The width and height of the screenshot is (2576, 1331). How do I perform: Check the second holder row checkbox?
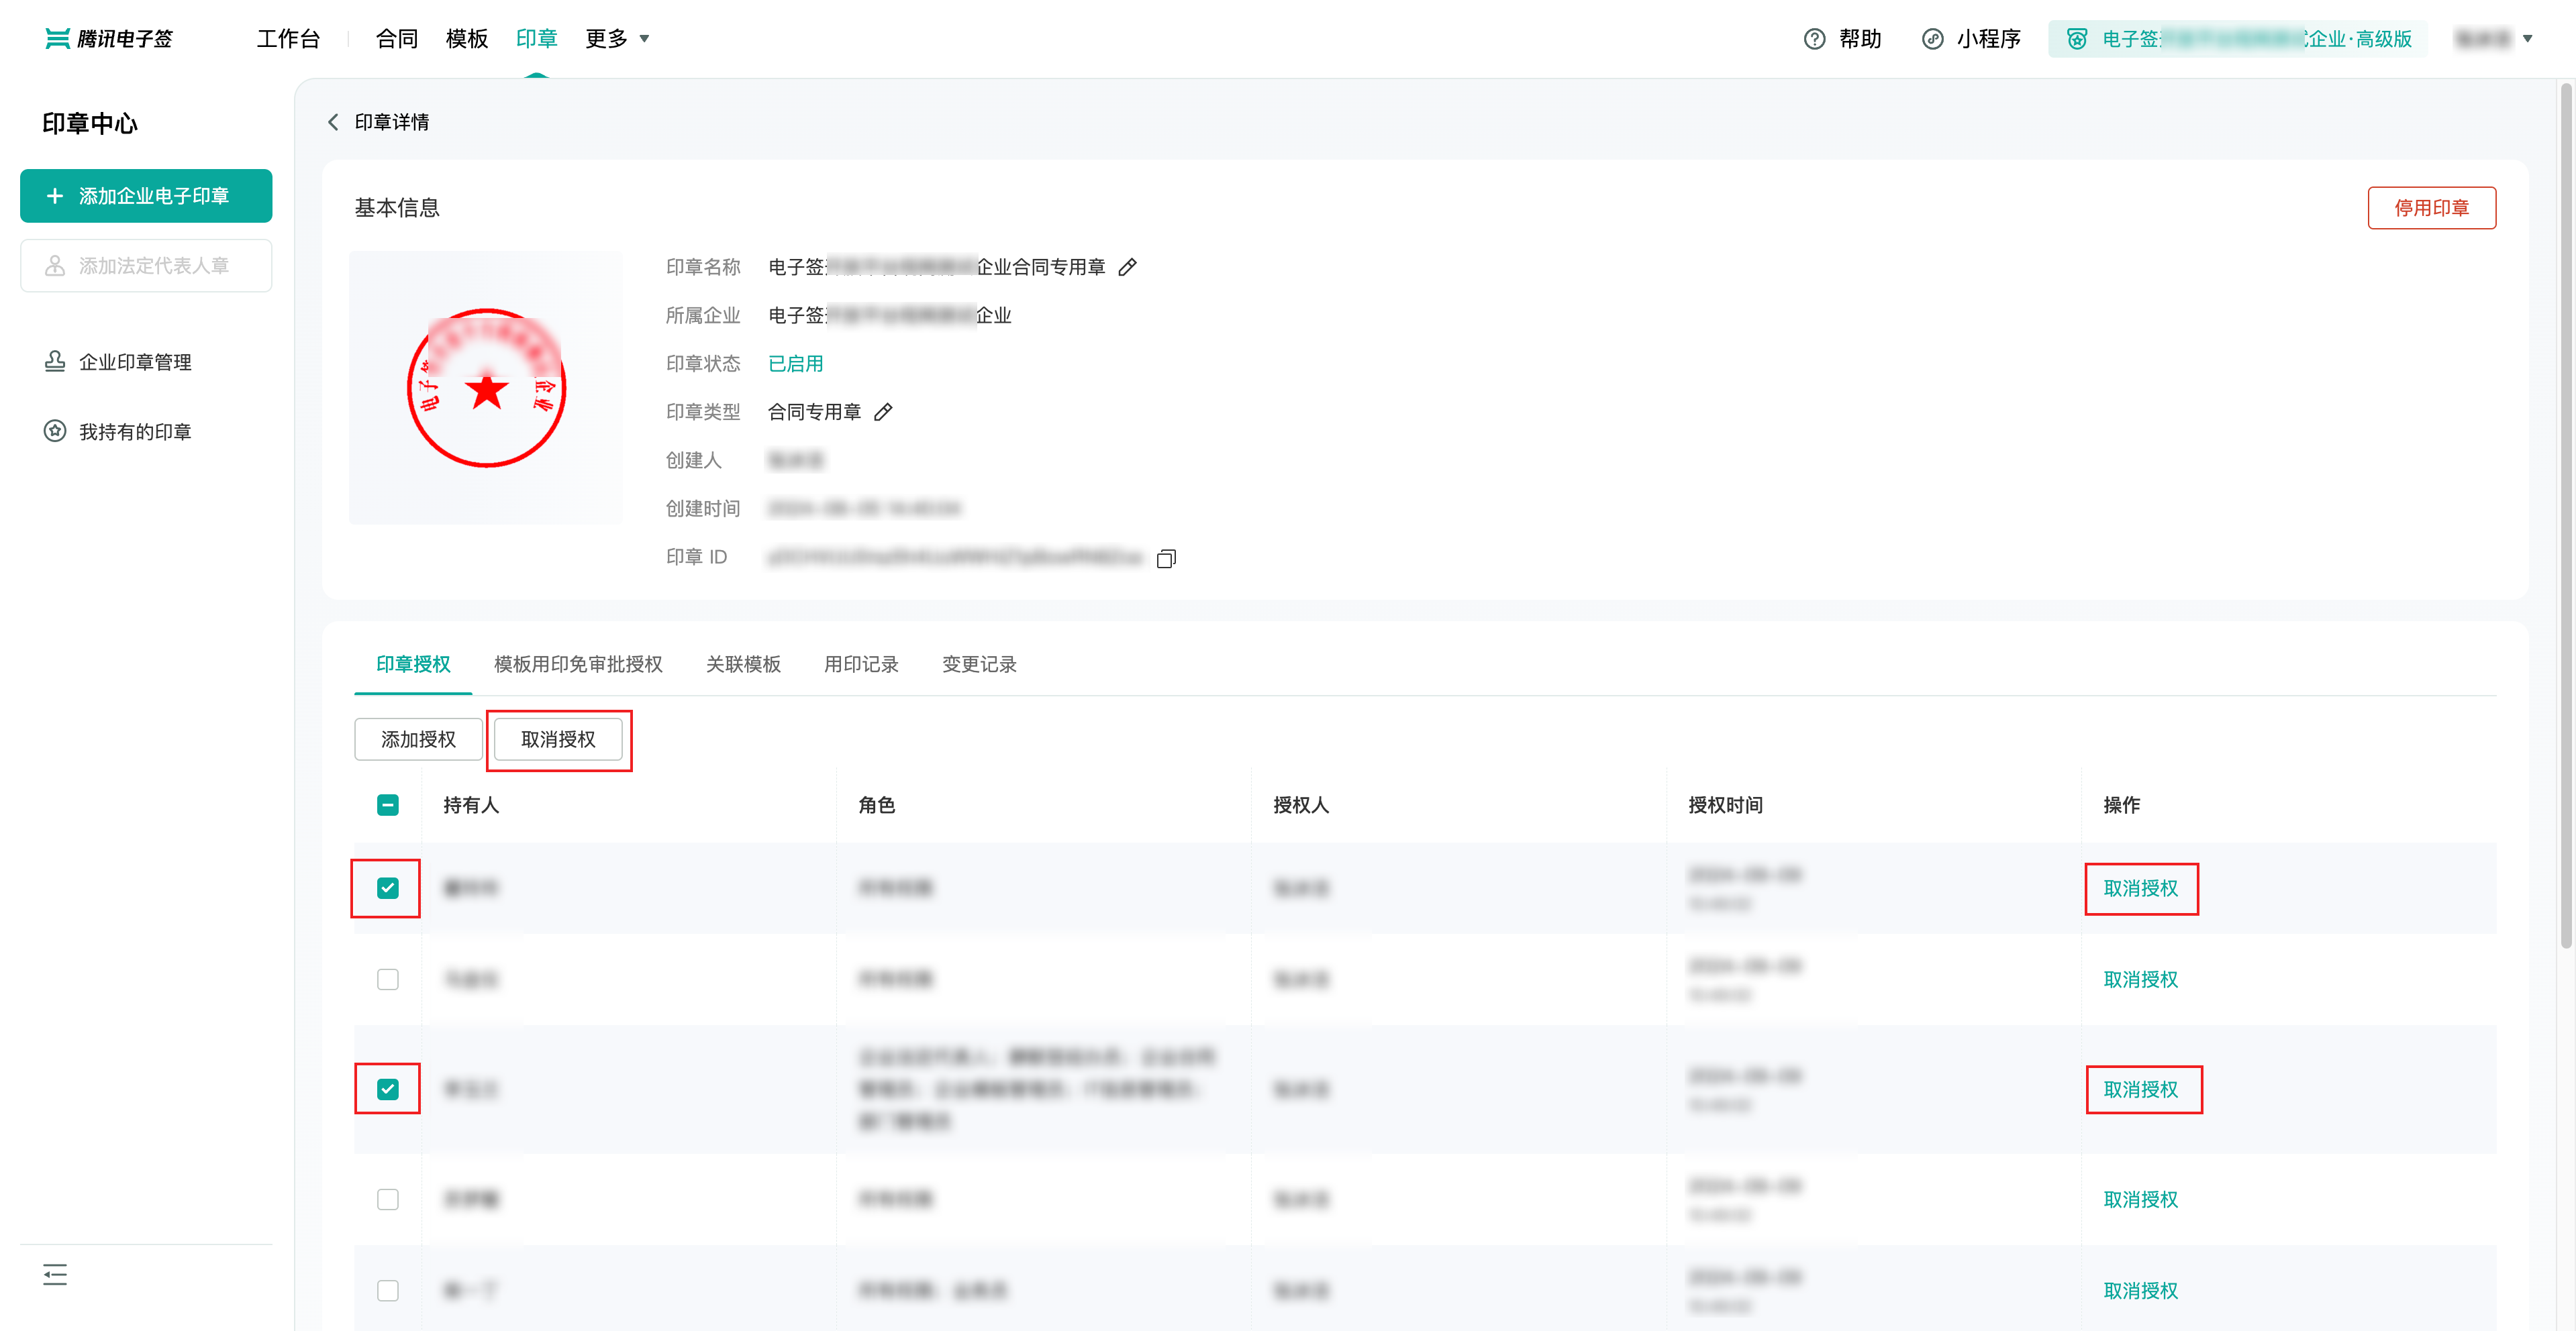(x=387, y=979)
